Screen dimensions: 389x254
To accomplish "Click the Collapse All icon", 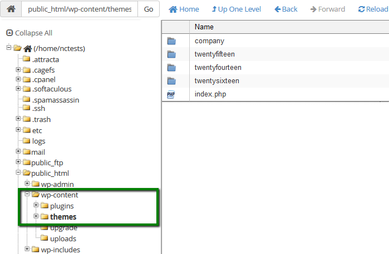I will tap(9, 33).
